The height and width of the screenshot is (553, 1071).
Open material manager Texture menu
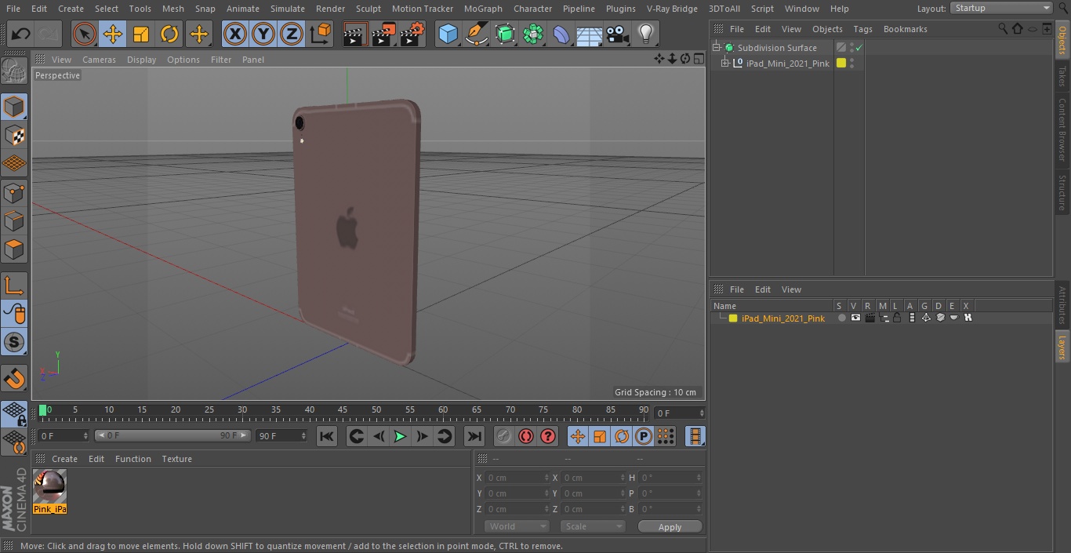click(x=176, y=459)
